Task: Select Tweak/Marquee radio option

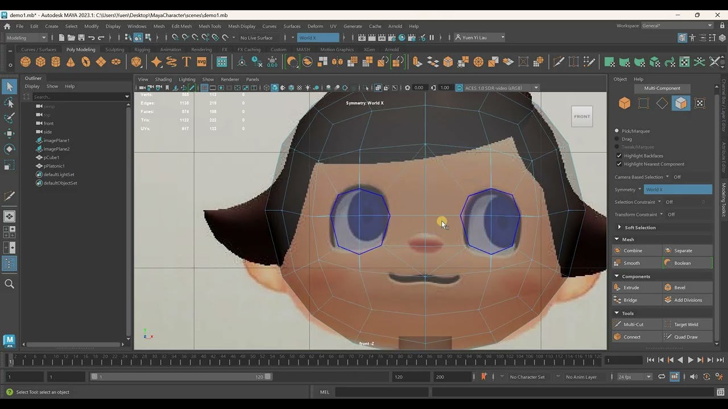Action: 617,147
